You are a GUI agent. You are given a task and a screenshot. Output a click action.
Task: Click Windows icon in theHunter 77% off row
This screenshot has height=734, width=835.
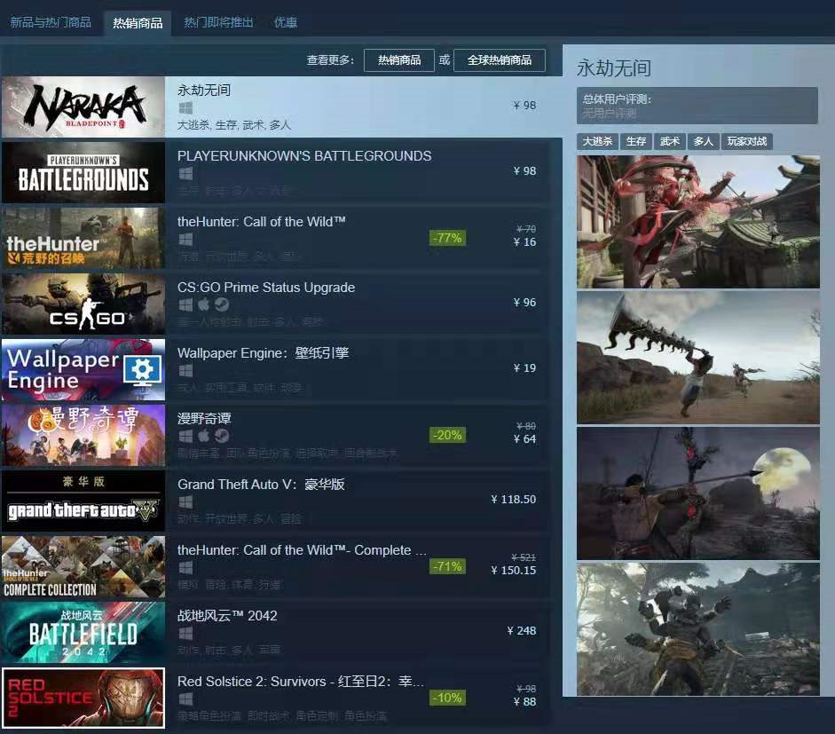point(185,239)
